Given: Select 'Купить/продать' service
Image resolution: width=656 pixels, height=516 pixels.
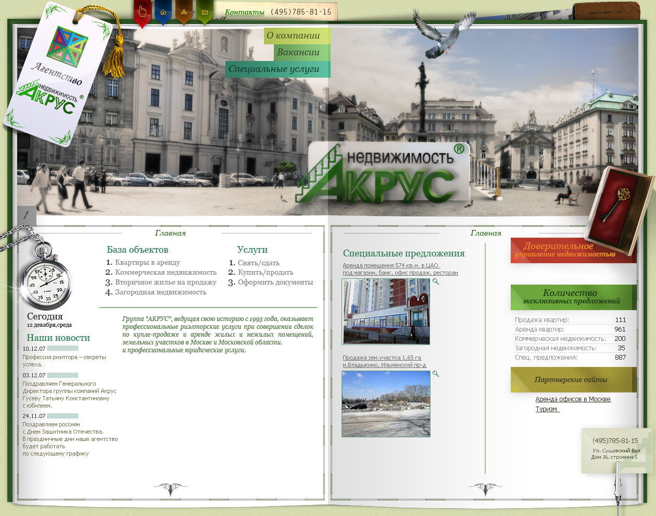Looking at the screenshot, I should (x=265, y=273).
